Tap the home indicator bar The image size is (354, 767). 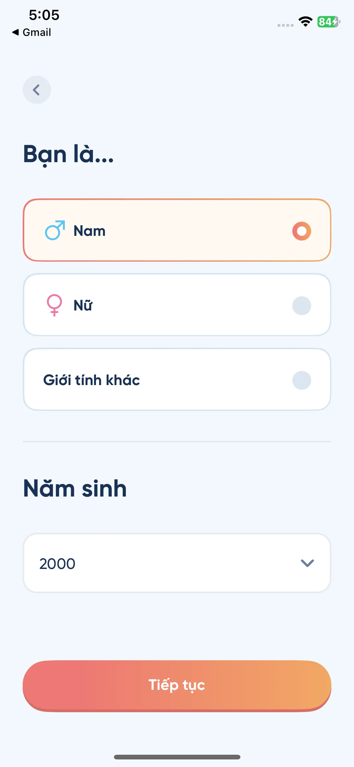177,757
